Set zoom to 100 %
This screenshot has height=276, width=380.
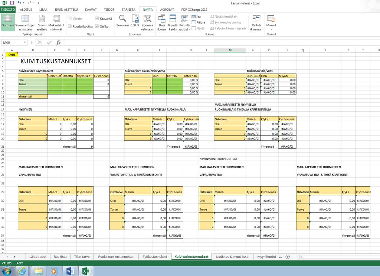(x=135, y=21)
